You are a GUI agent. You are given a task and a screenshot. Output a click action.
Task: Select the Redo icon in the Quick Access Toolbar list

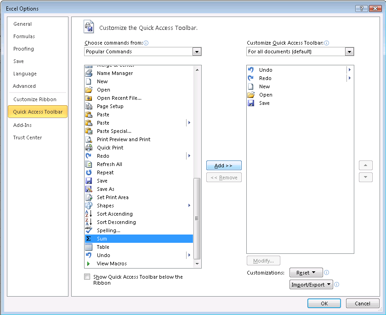click(x=251, y=78)
